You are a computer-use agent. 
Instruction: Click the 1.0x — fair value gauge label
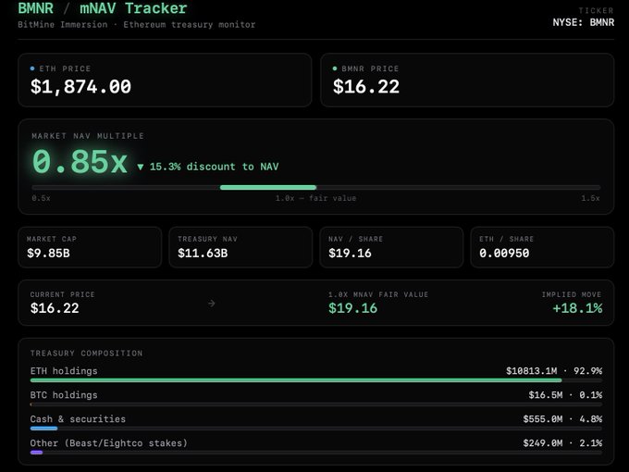coord(315,198)
